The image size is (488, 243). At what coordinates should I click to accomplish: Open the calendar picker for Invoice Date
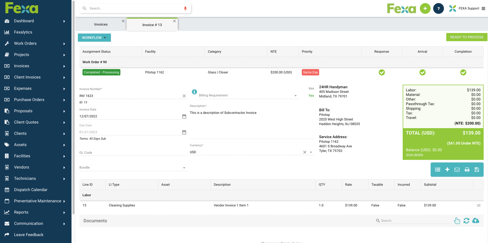[x=184, y=116]
